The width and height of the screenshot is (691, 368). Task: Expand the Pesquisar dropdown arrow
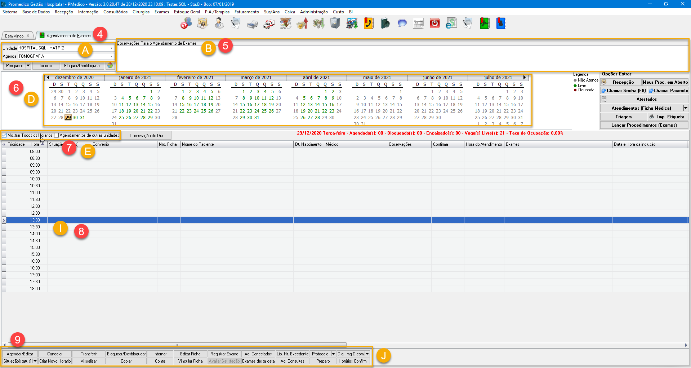click(x=28, y=66)
